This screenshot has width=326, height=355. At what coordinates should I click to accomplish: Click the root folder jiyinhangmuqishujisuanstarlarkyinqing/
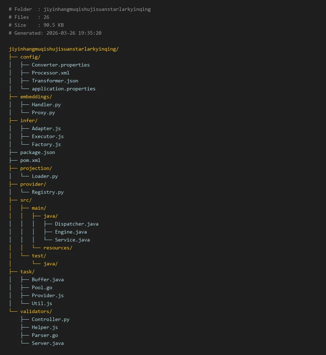click(63, 49)
